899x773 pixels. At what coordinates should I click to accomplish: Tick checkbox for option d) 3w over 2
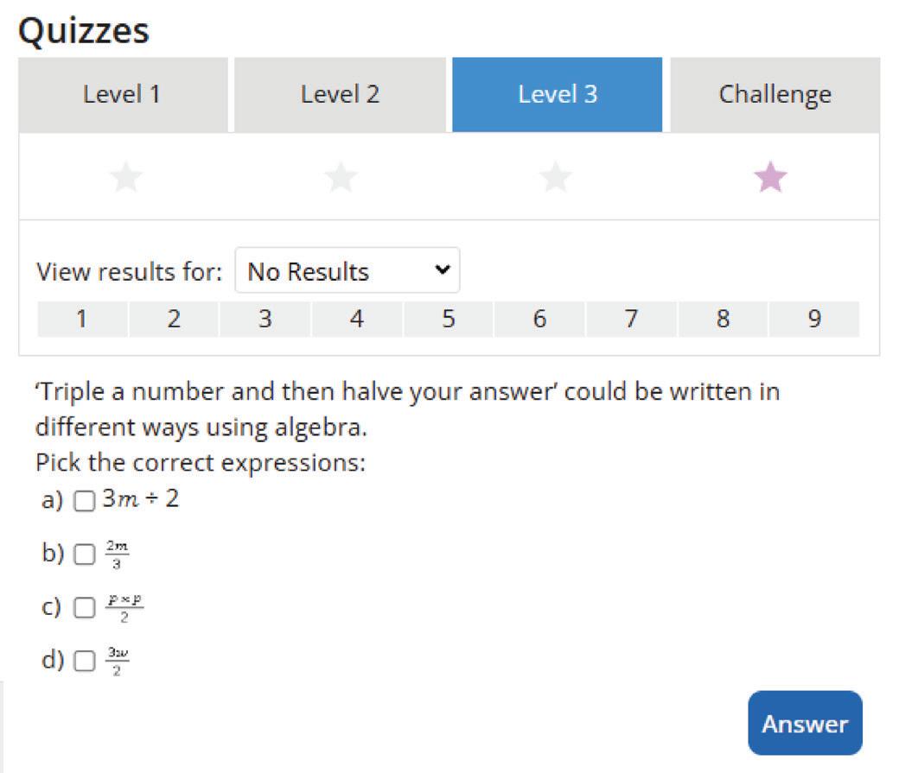coord(84,662)
